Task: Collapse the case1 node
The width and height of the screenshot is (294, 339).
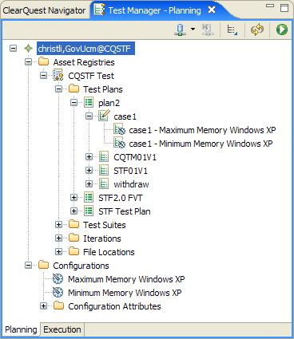Action: point(89,116)
